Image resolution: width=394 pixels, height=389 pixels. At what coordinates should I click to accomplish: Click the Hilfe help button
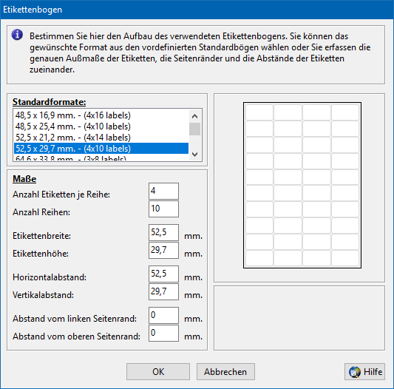coord(364,371)
